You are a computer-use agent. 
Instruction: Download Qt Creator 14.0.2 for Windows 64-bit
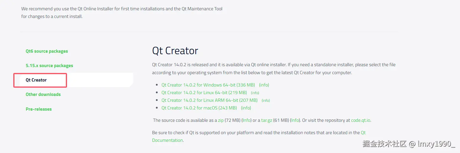(208, 85)
